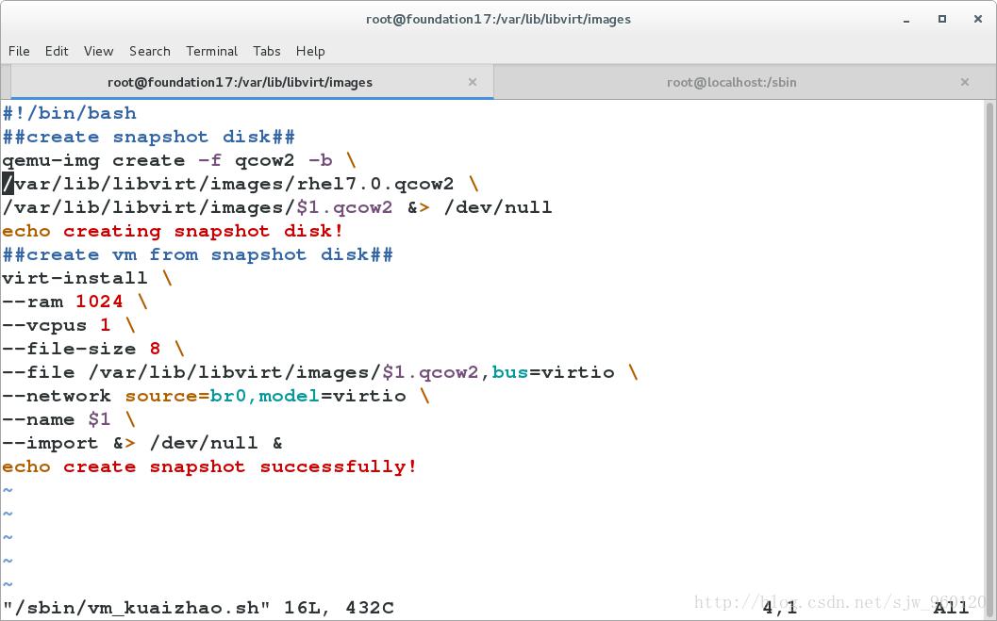Open the File menu

coord(19,51)
